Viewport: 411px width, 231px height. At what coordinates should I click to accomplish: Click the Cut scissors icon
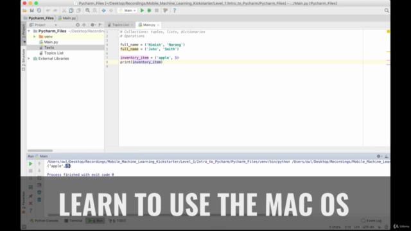[64, 10]
